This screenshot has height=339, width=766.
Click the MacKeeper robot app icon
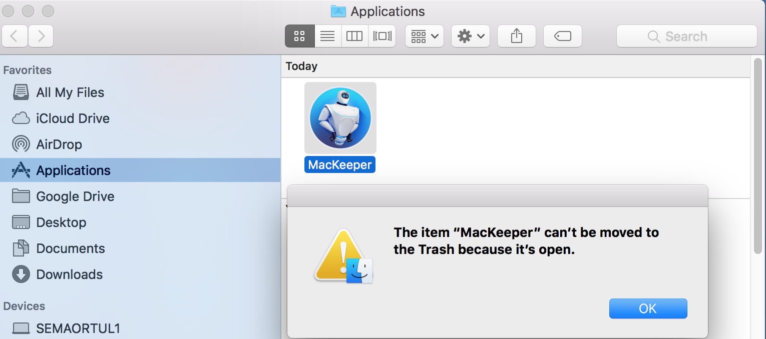[340, 118]
